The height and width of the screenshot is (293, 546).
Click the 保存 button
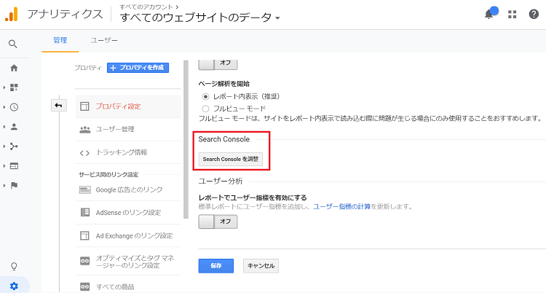point(216,266)
